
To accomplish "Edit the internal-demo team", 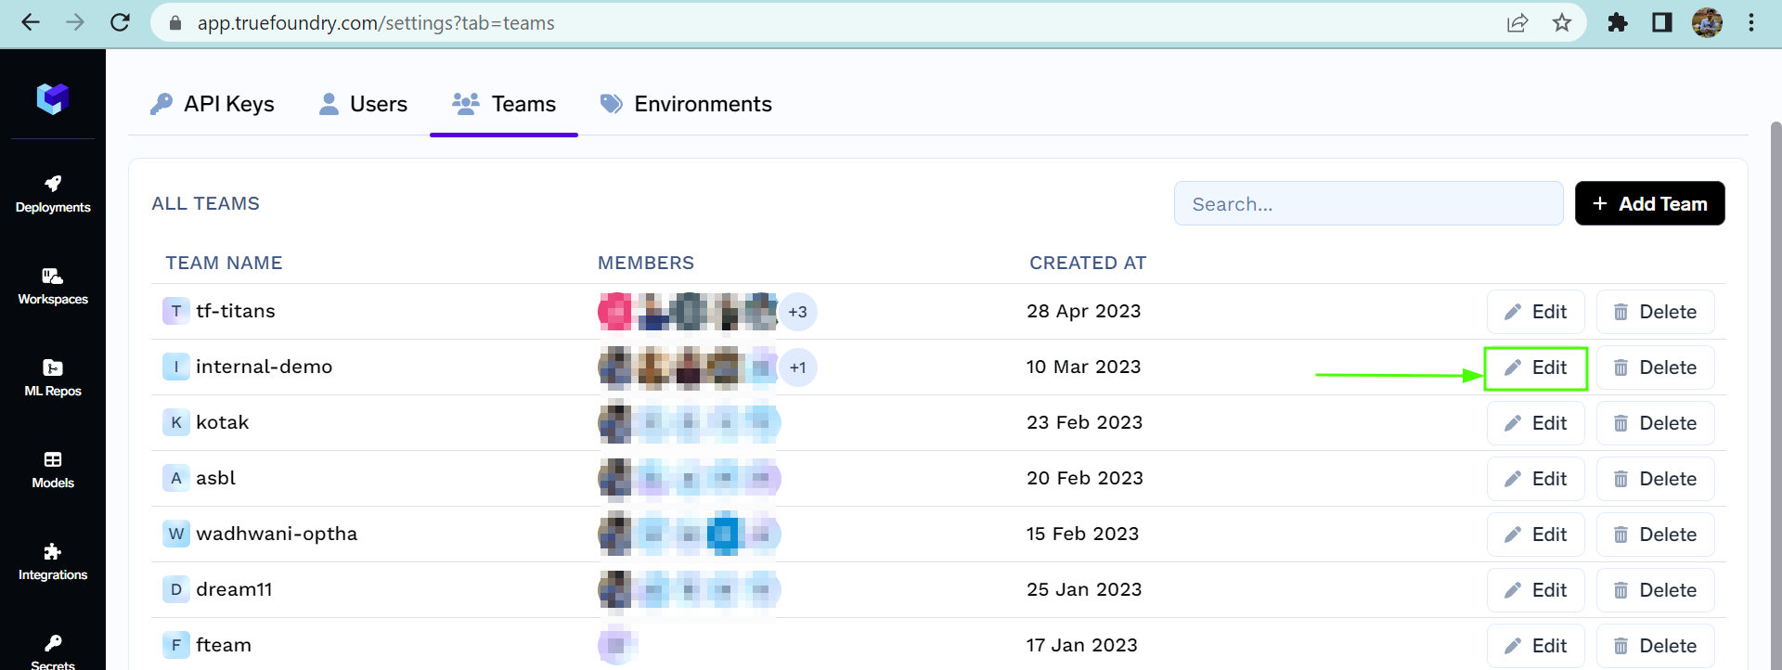I will tap(1536, 367).
